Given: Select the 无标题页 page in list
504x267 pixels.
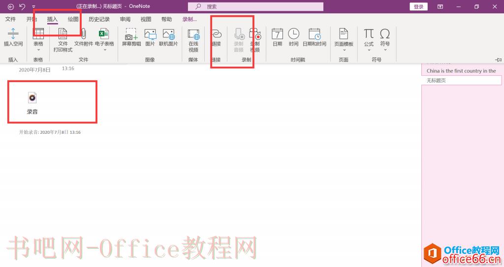Looking at the screenshot, I should [x=461, y=80].
